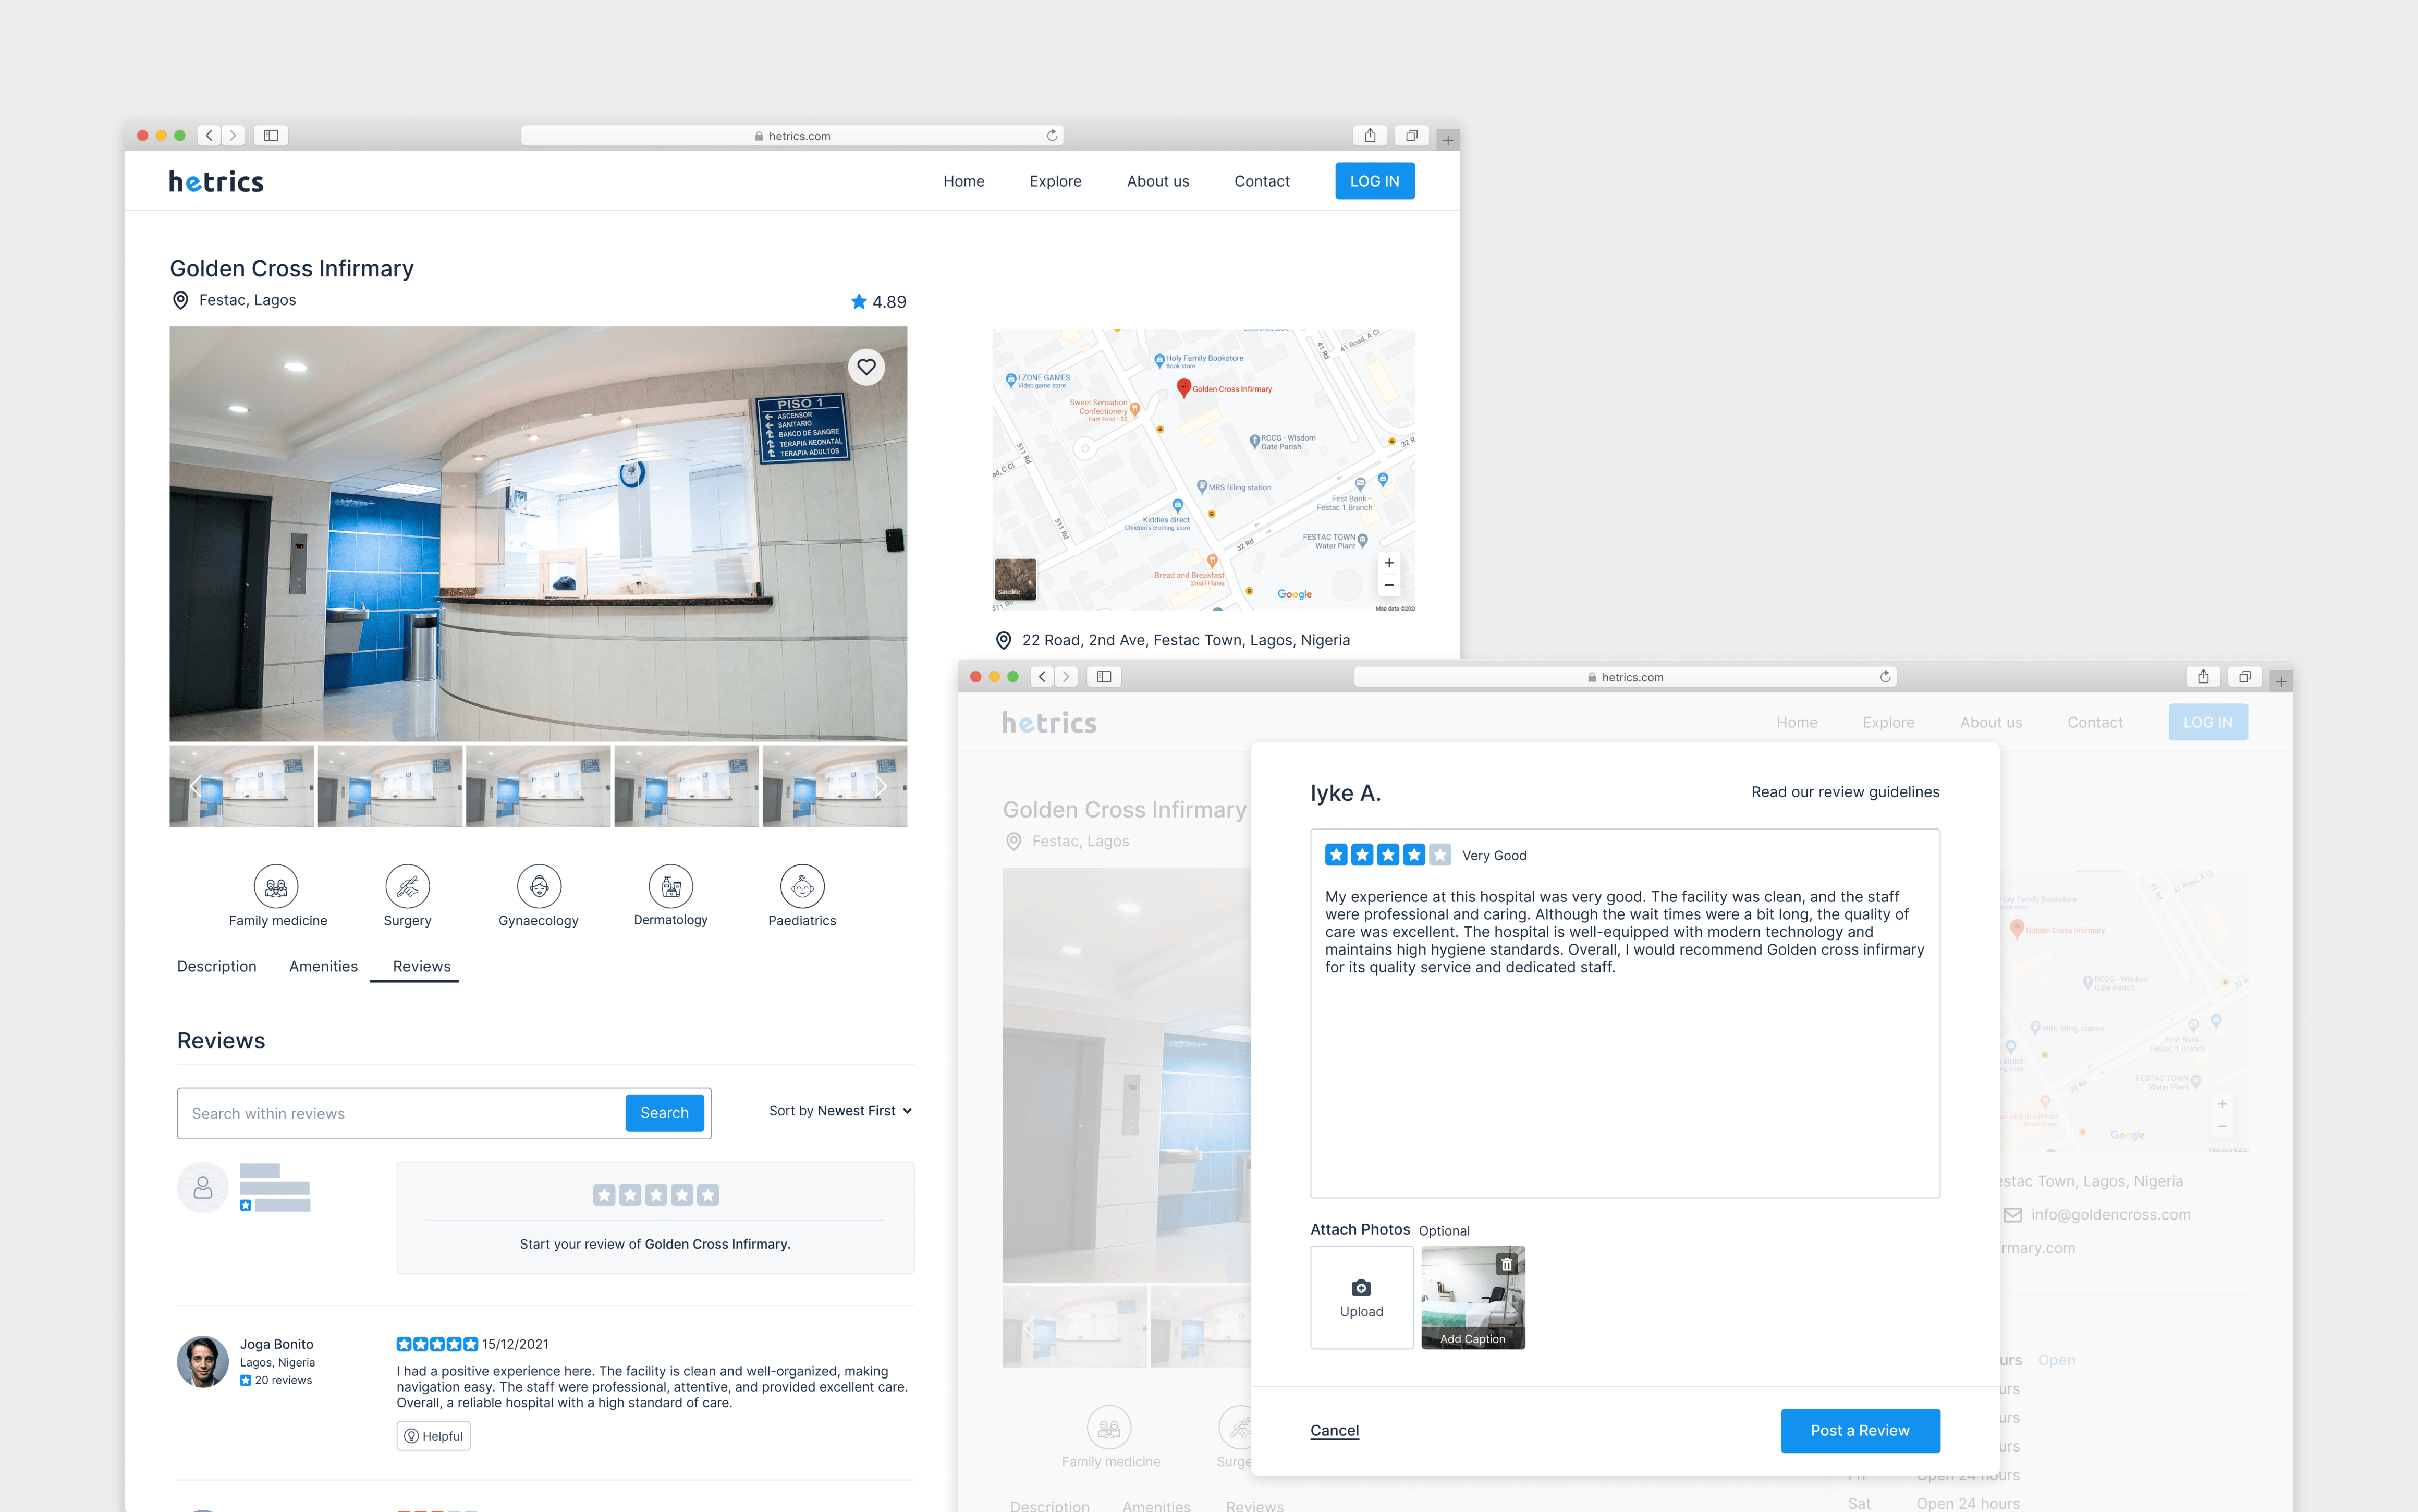2418x1512 pixels.
Task: Set rating to one star in review dialog
Action: point(1336,855)
